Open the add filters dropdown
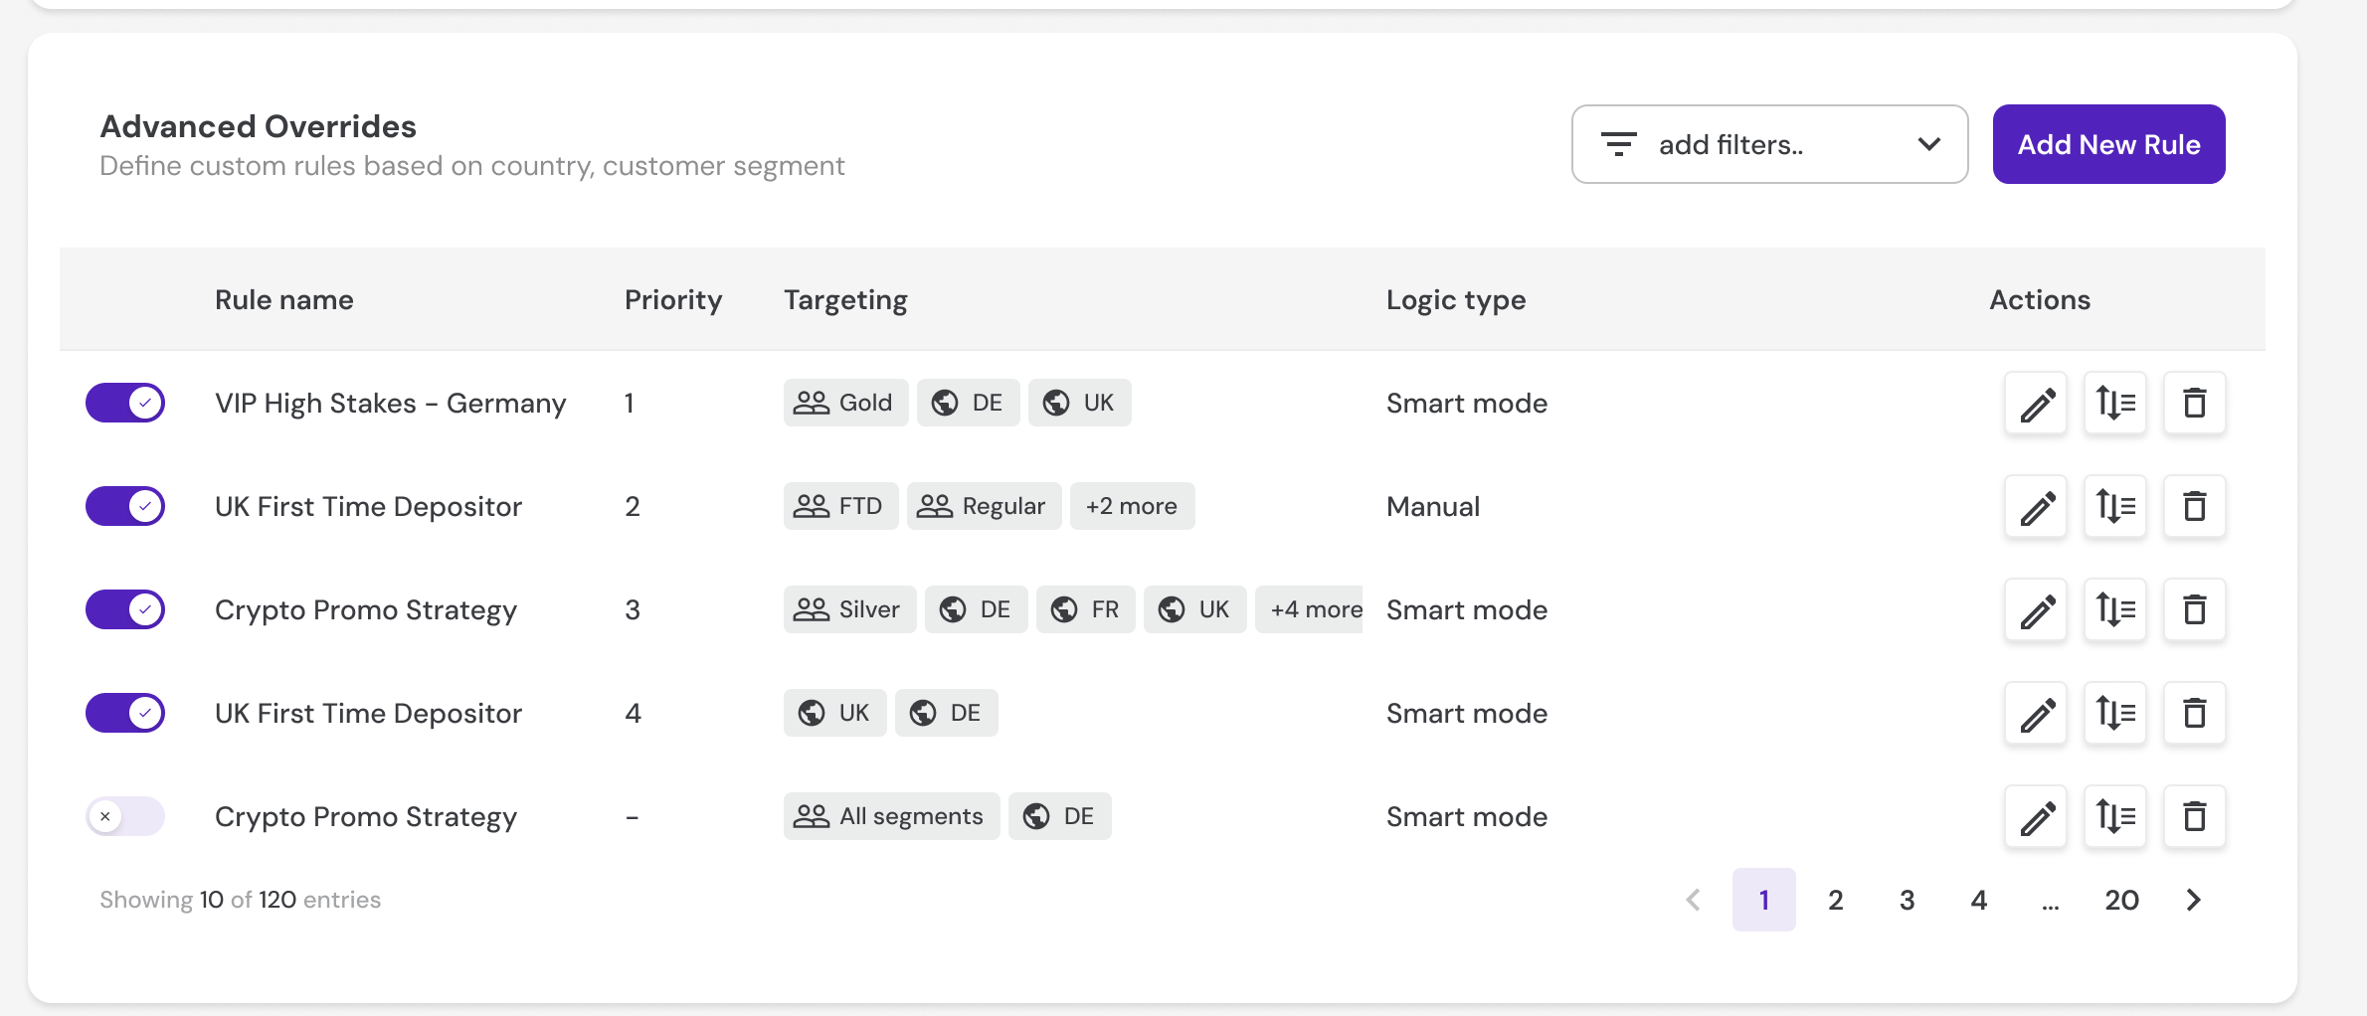 coord(1769,144)
